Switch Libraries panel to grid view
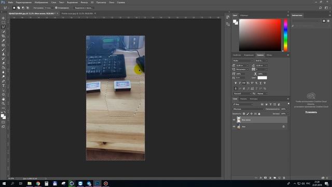332x187 pixels. (324, 21)
